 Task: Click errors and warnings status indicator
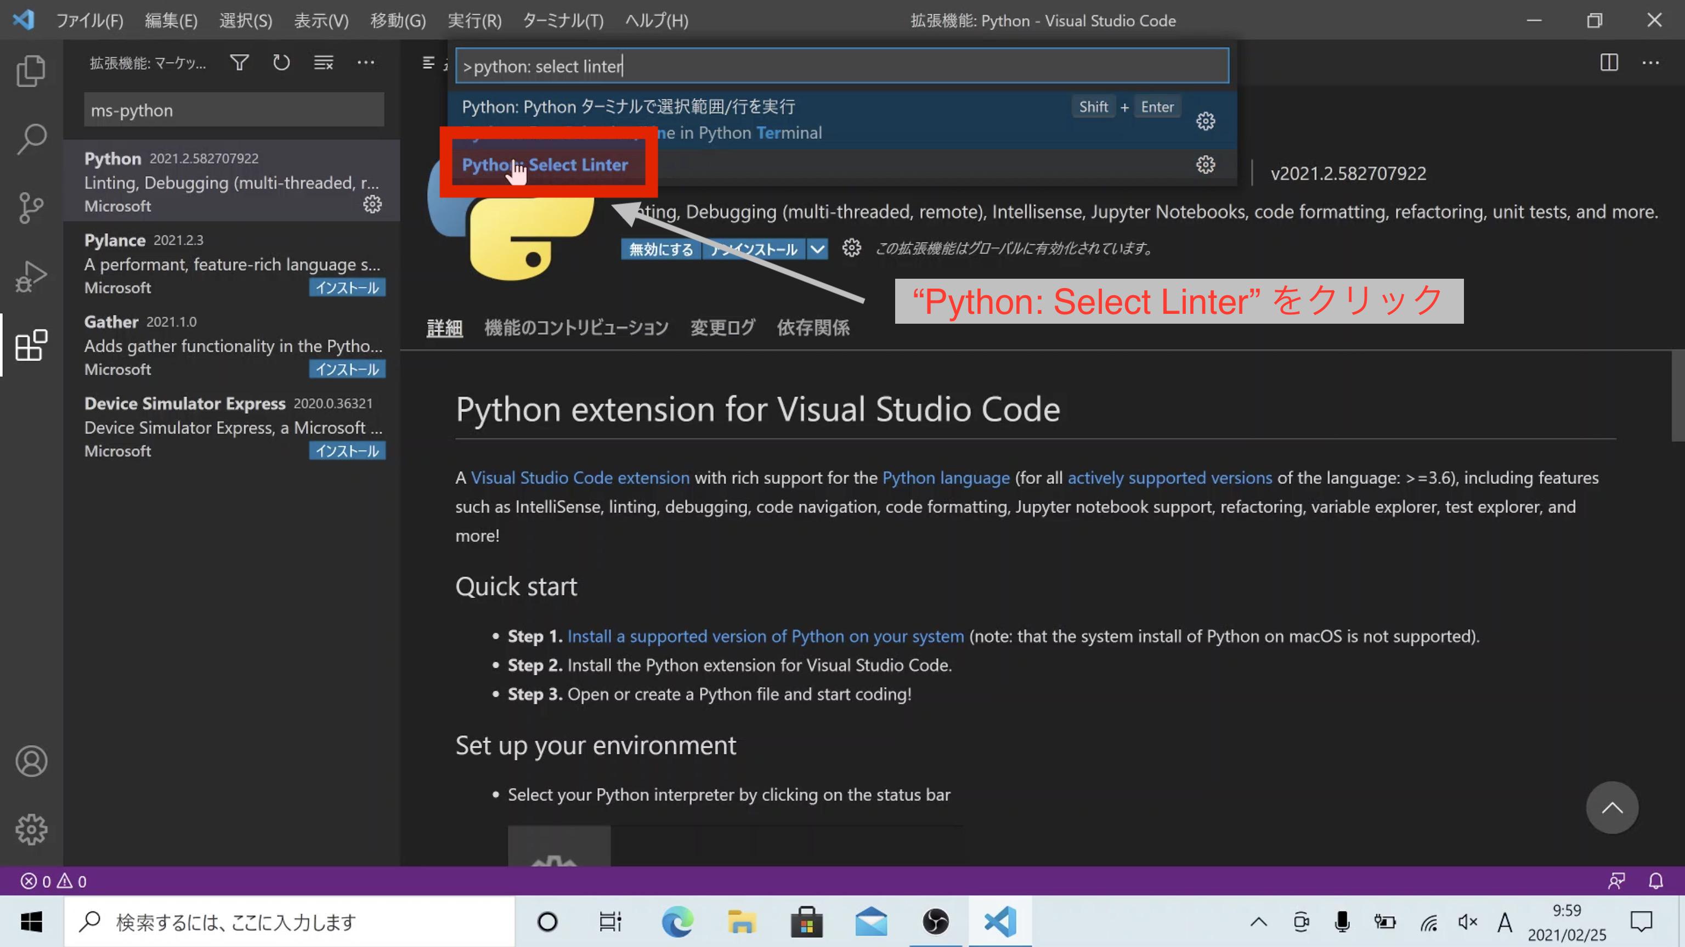pos(54,881)
